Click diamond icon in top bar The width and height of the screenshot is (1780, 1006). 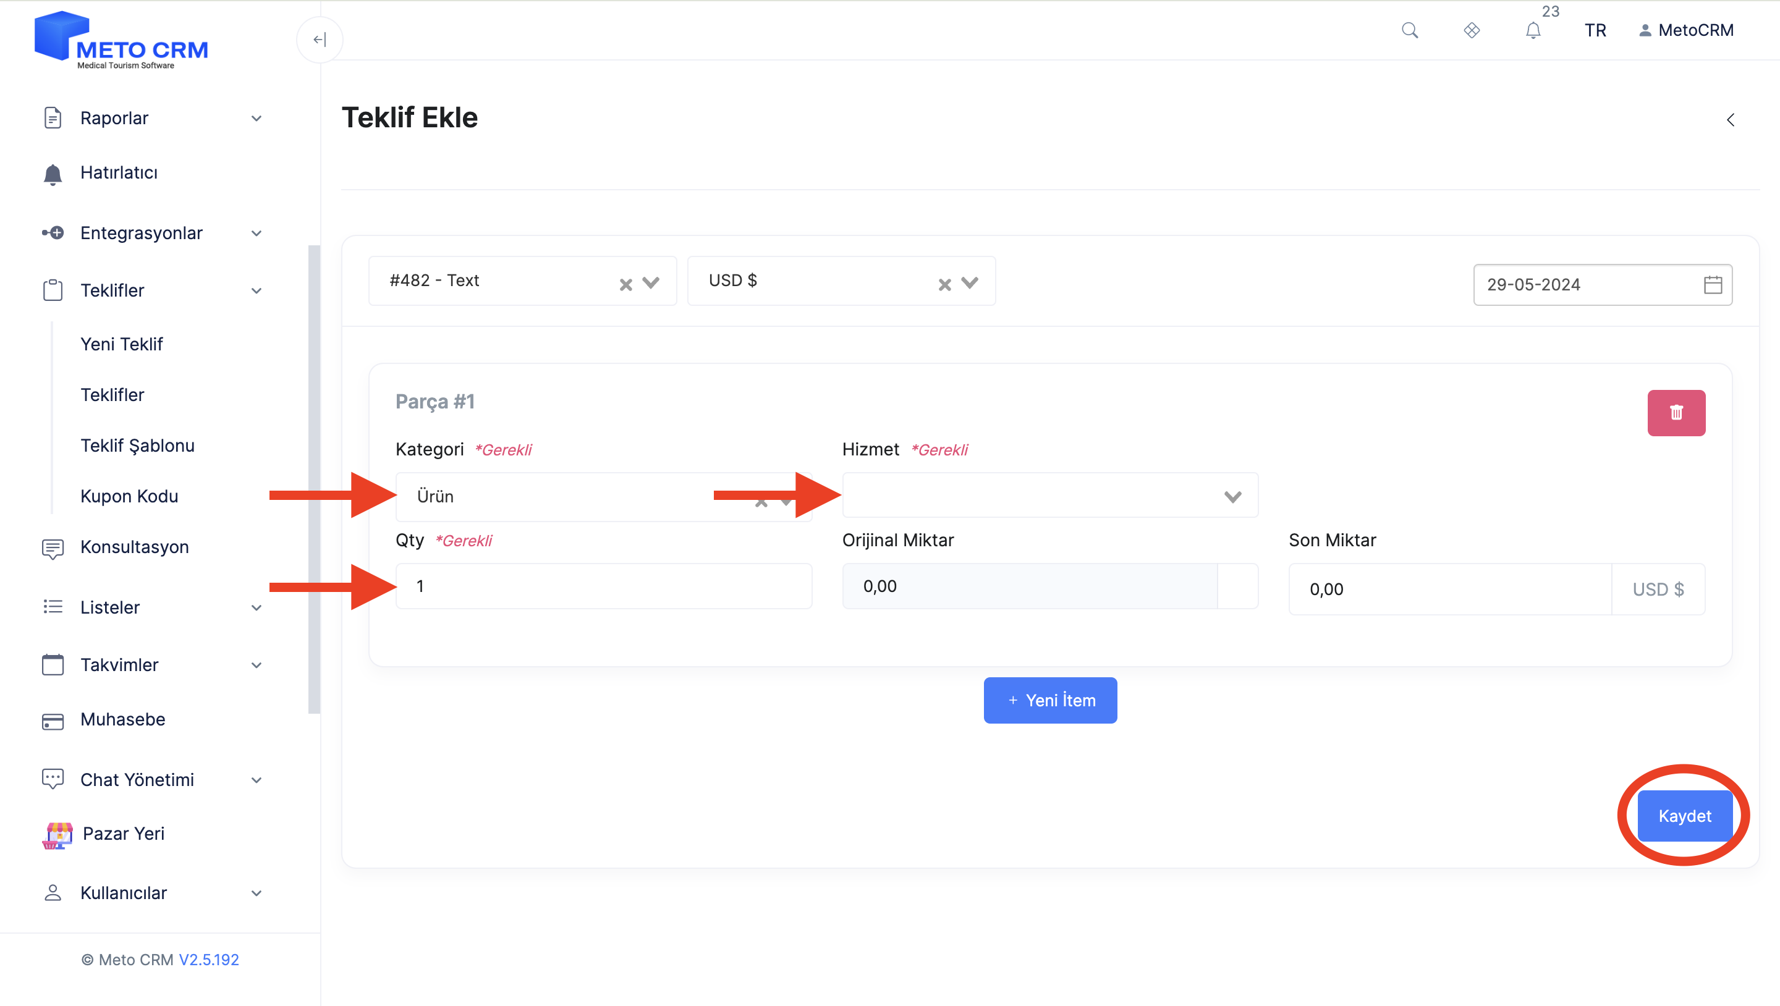coord(1471,30)
